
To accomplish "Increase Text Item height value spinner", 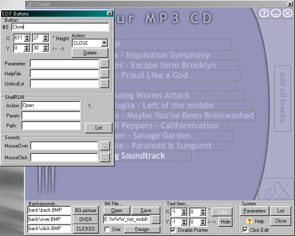I will pyautogui.click(x=203, y=210).
